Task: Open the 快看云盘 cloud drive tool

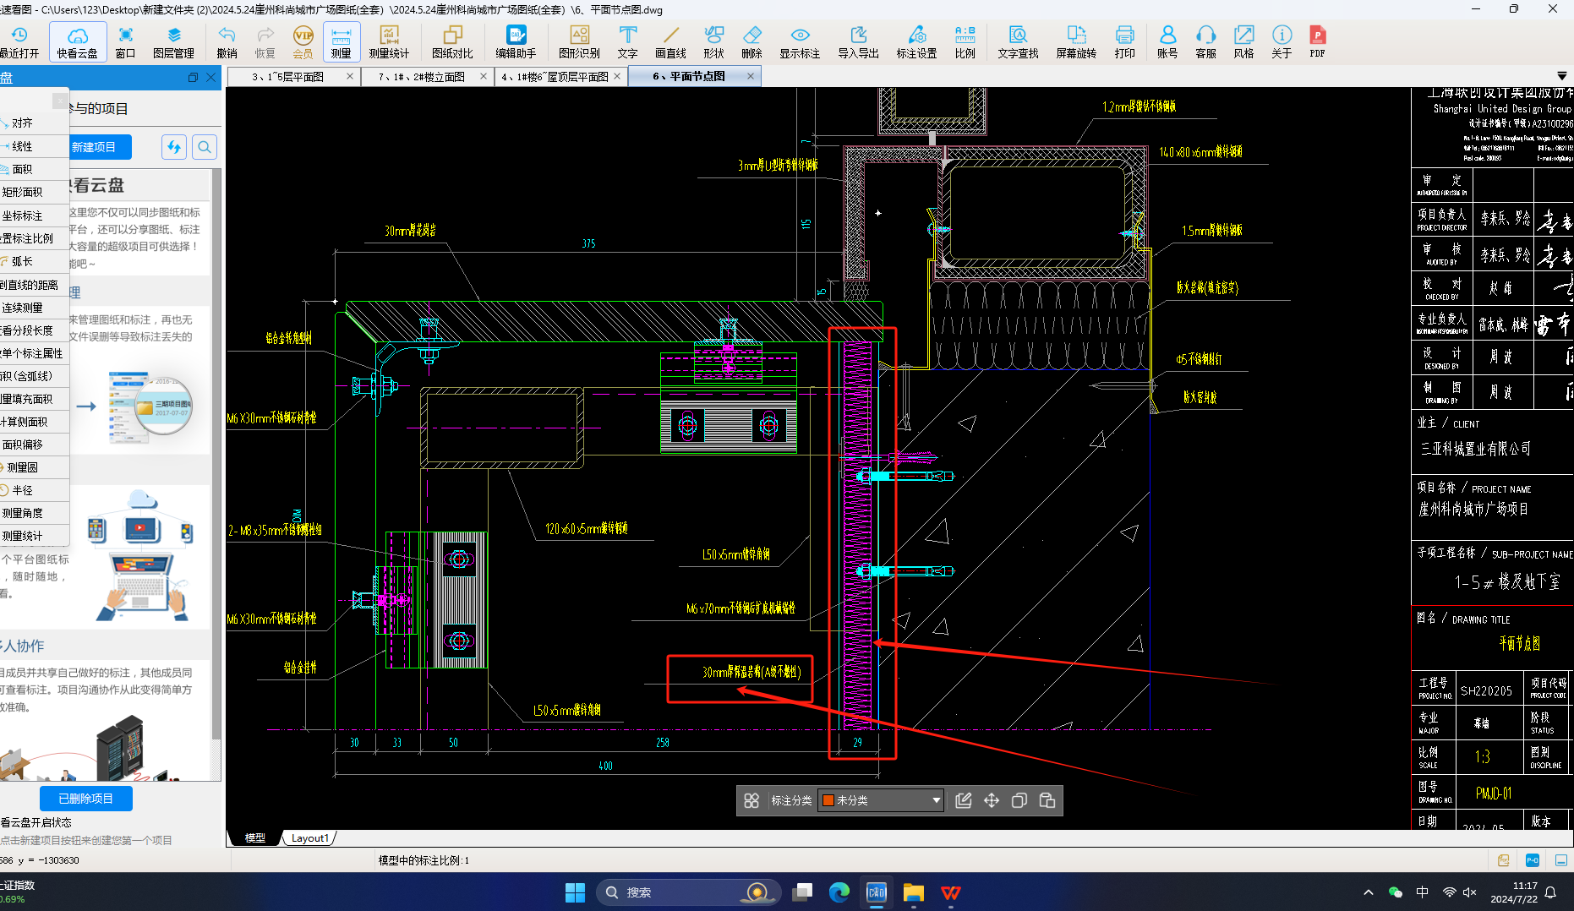Action: tap(78, 42)
